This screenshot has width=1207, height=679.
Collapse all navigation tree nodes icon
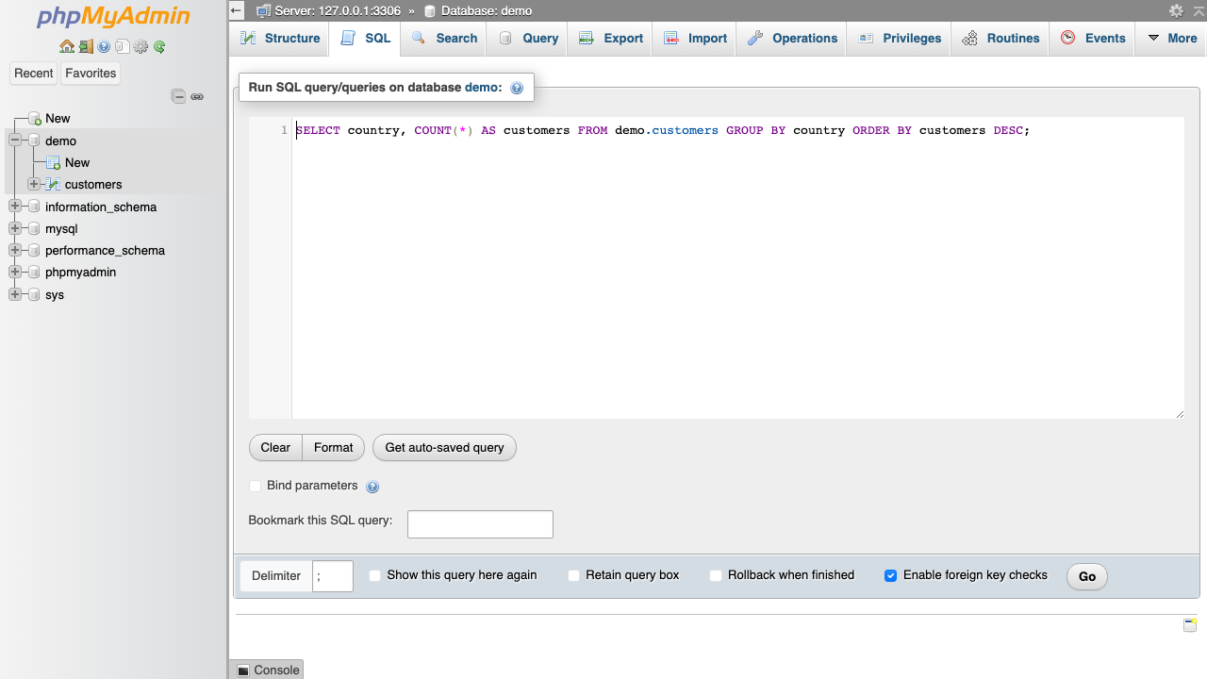click(x=178, y=96)
